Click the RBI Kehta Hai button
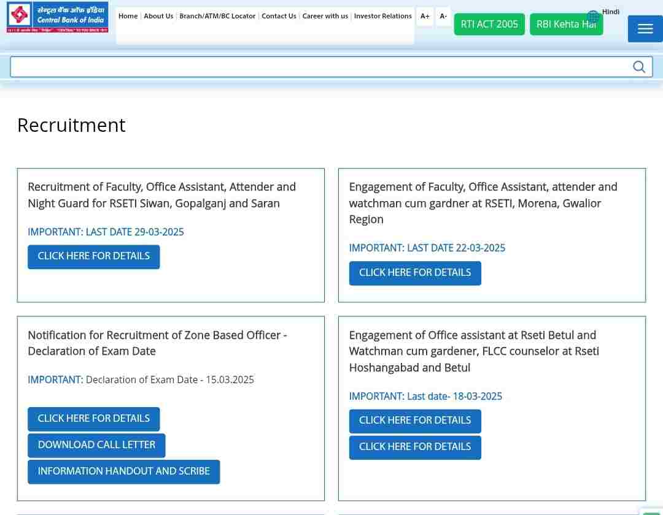Image resolution: width=663 pixels, height=515 pixels. [x=566, y=25]
